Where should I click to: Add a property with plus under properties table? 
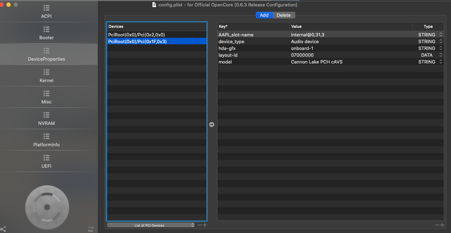coord(442,225)
